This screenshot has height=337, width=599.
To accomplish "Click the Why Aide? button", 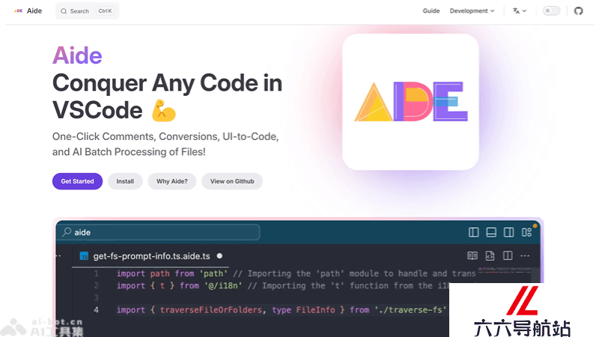I will [172, 181].
